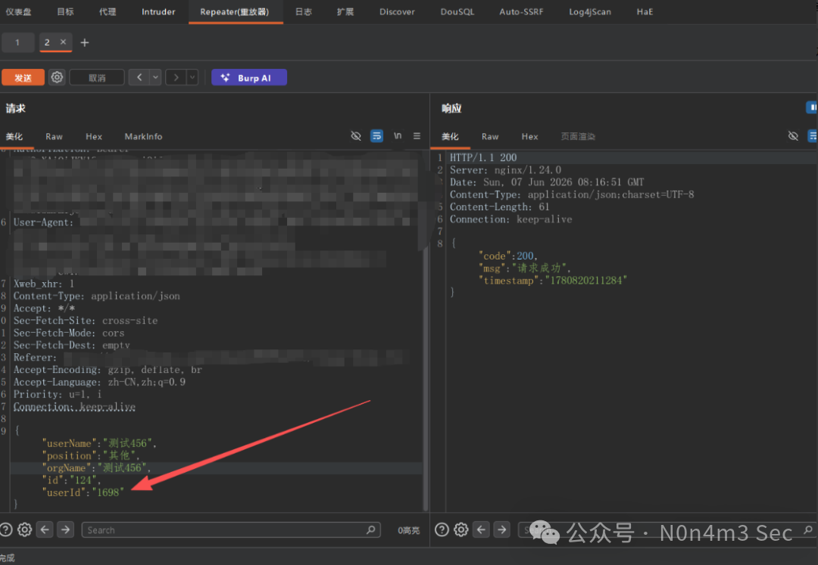
Task: Close Repeater tab 2
Action: pos(63,42)
